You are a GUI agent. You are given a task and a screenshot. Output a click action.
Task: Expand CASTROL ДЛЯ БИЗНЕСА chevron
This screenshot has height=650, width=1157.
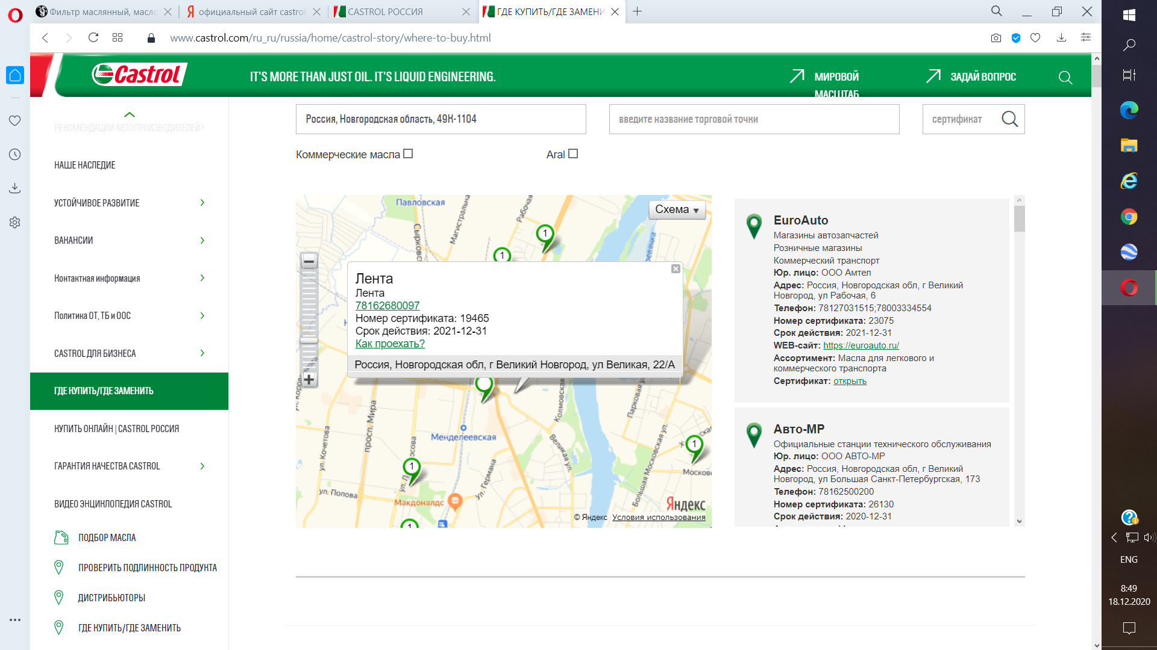(x=202, y=353)
